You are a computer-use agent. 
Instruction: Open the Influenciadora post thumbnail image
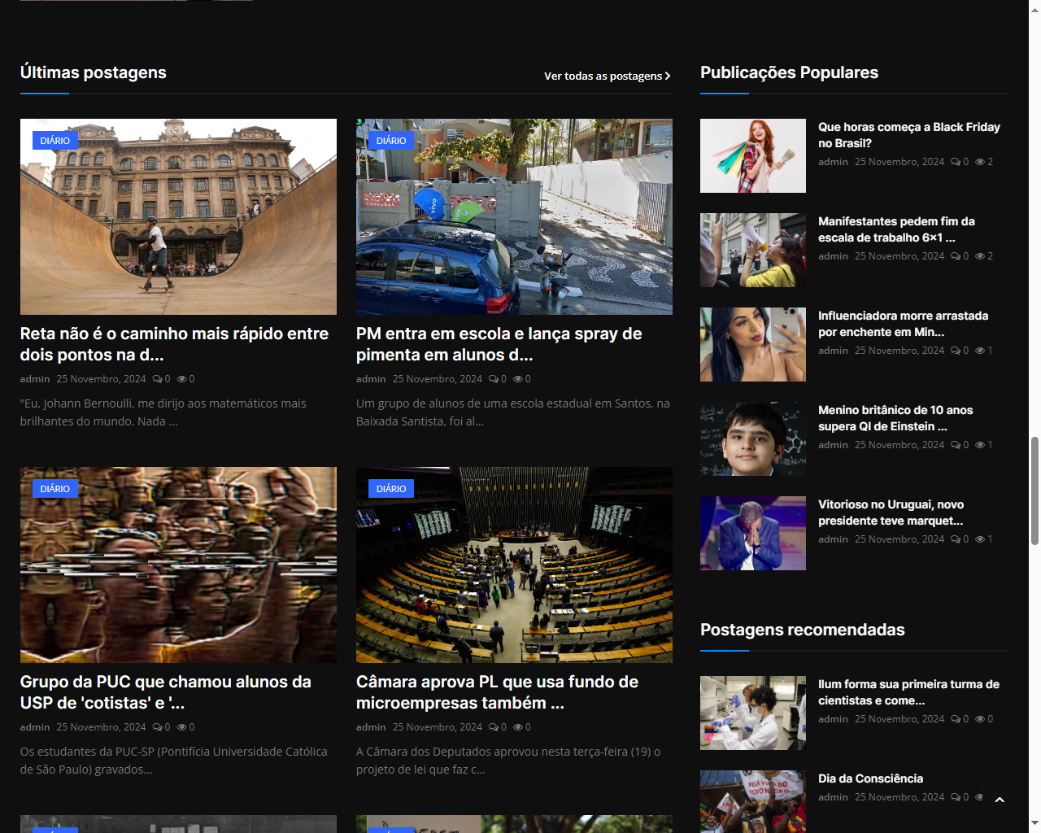point(752,345)
